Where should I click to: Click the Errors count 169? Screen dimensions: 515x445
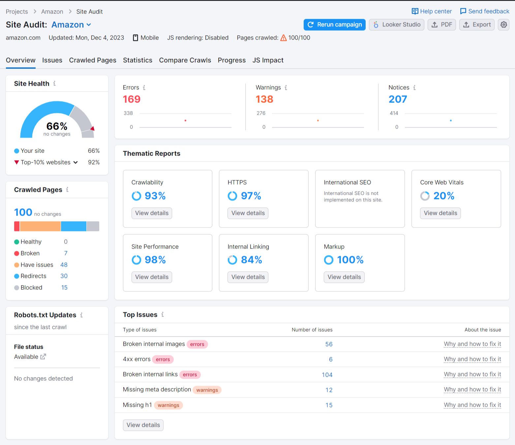(x=132, y=99)
